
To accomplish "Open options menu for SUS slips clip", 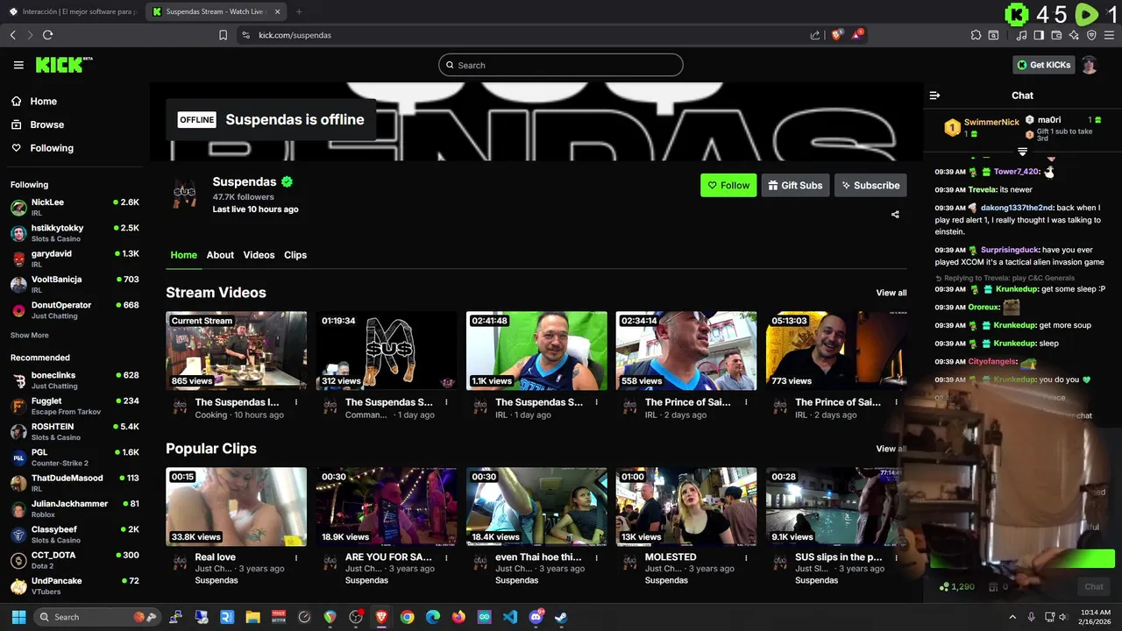I will (x=896, y=557).
